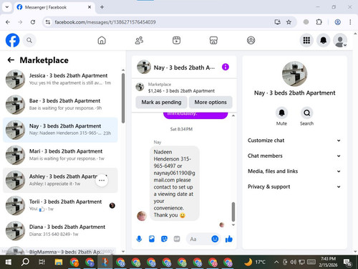358x269 pixels.
Task: Choose a GIF with the GIF icon
Action: click(x=177, y=239)
